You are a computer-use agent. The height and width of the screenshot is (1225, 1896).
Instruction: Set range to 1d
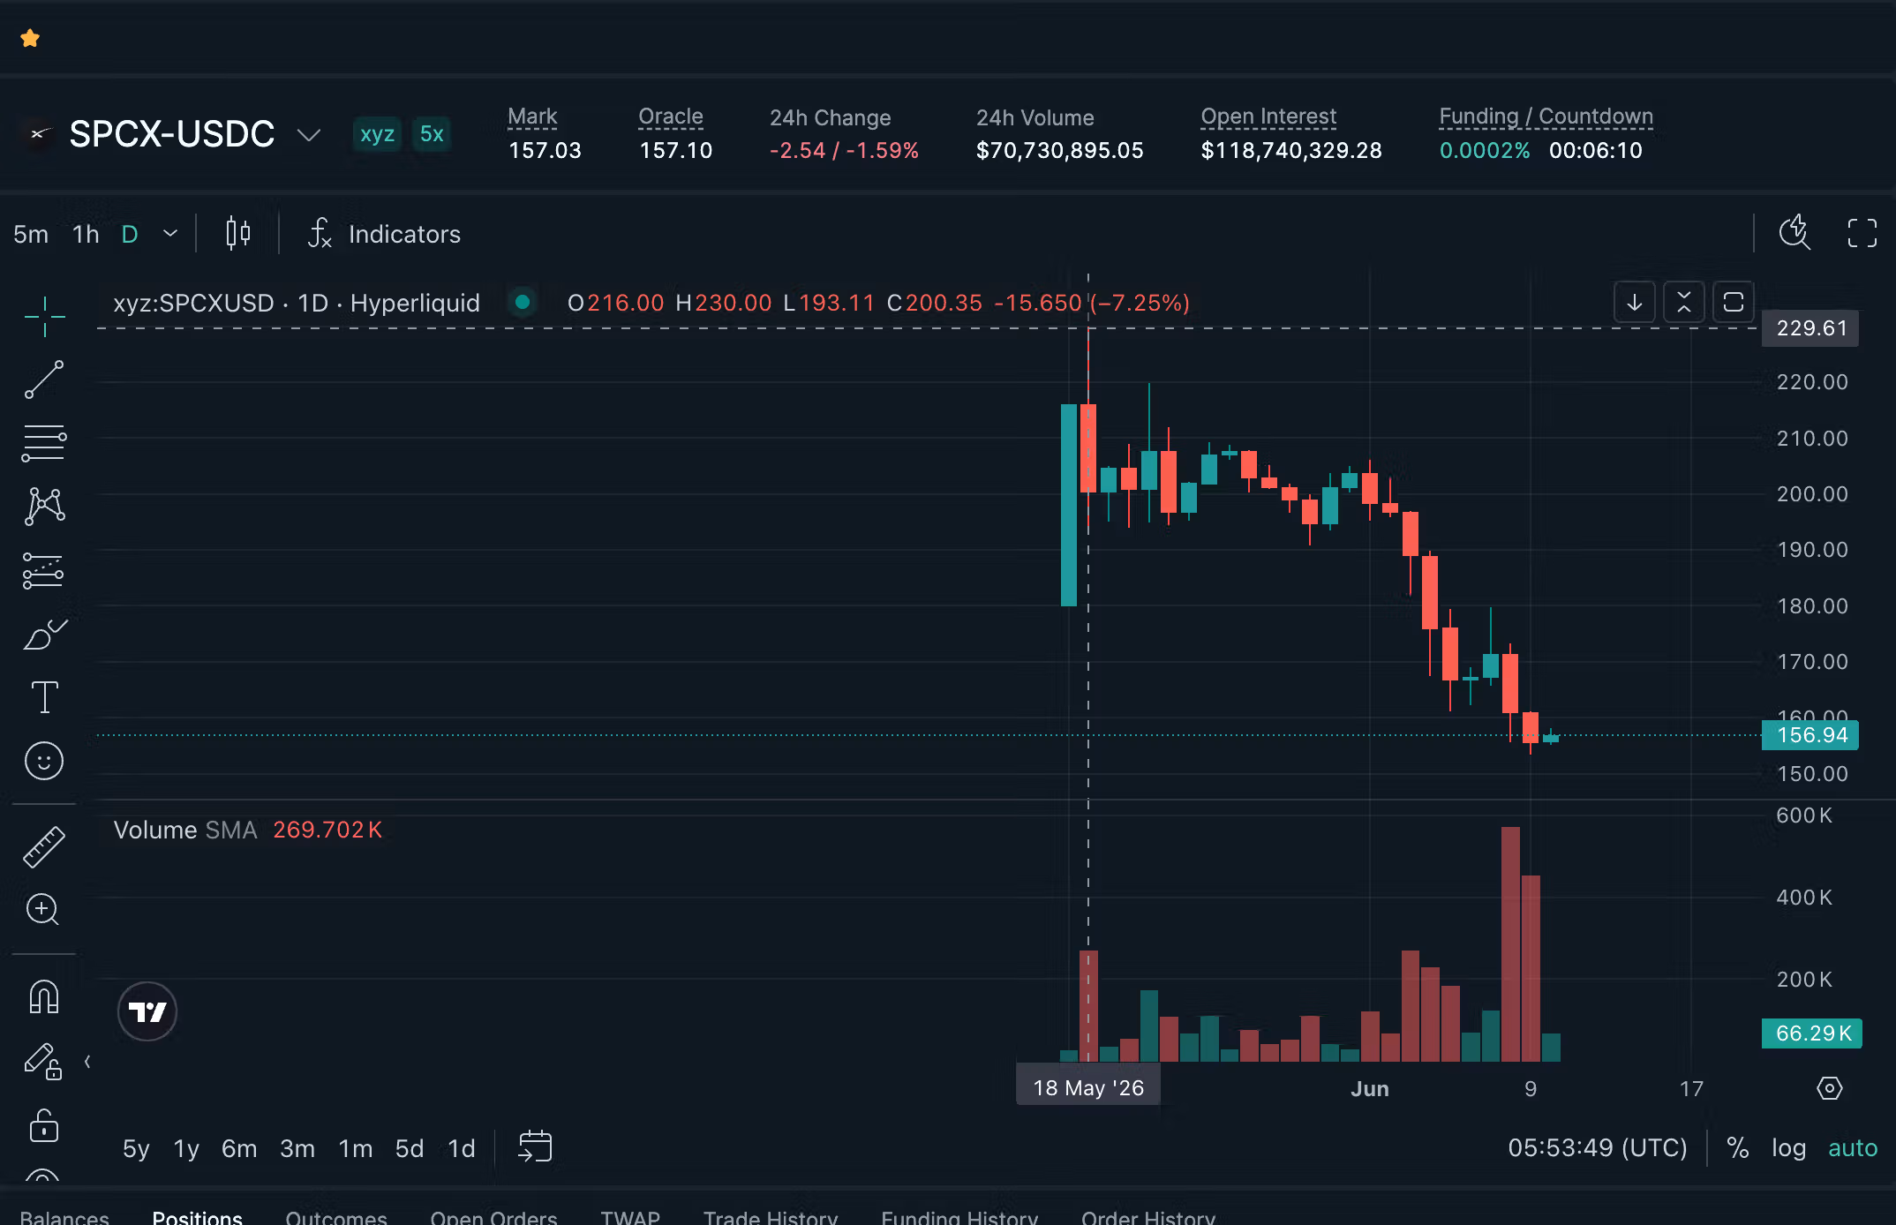pyautogui.click(x=462, y=1148)
